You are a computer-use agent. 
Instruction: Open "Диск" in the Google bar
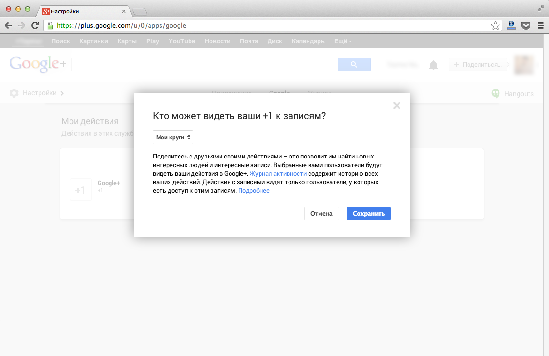[x=275, y=41]
